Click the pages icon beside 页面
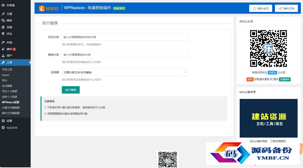 pyautogui.click(x=3, y=27)
